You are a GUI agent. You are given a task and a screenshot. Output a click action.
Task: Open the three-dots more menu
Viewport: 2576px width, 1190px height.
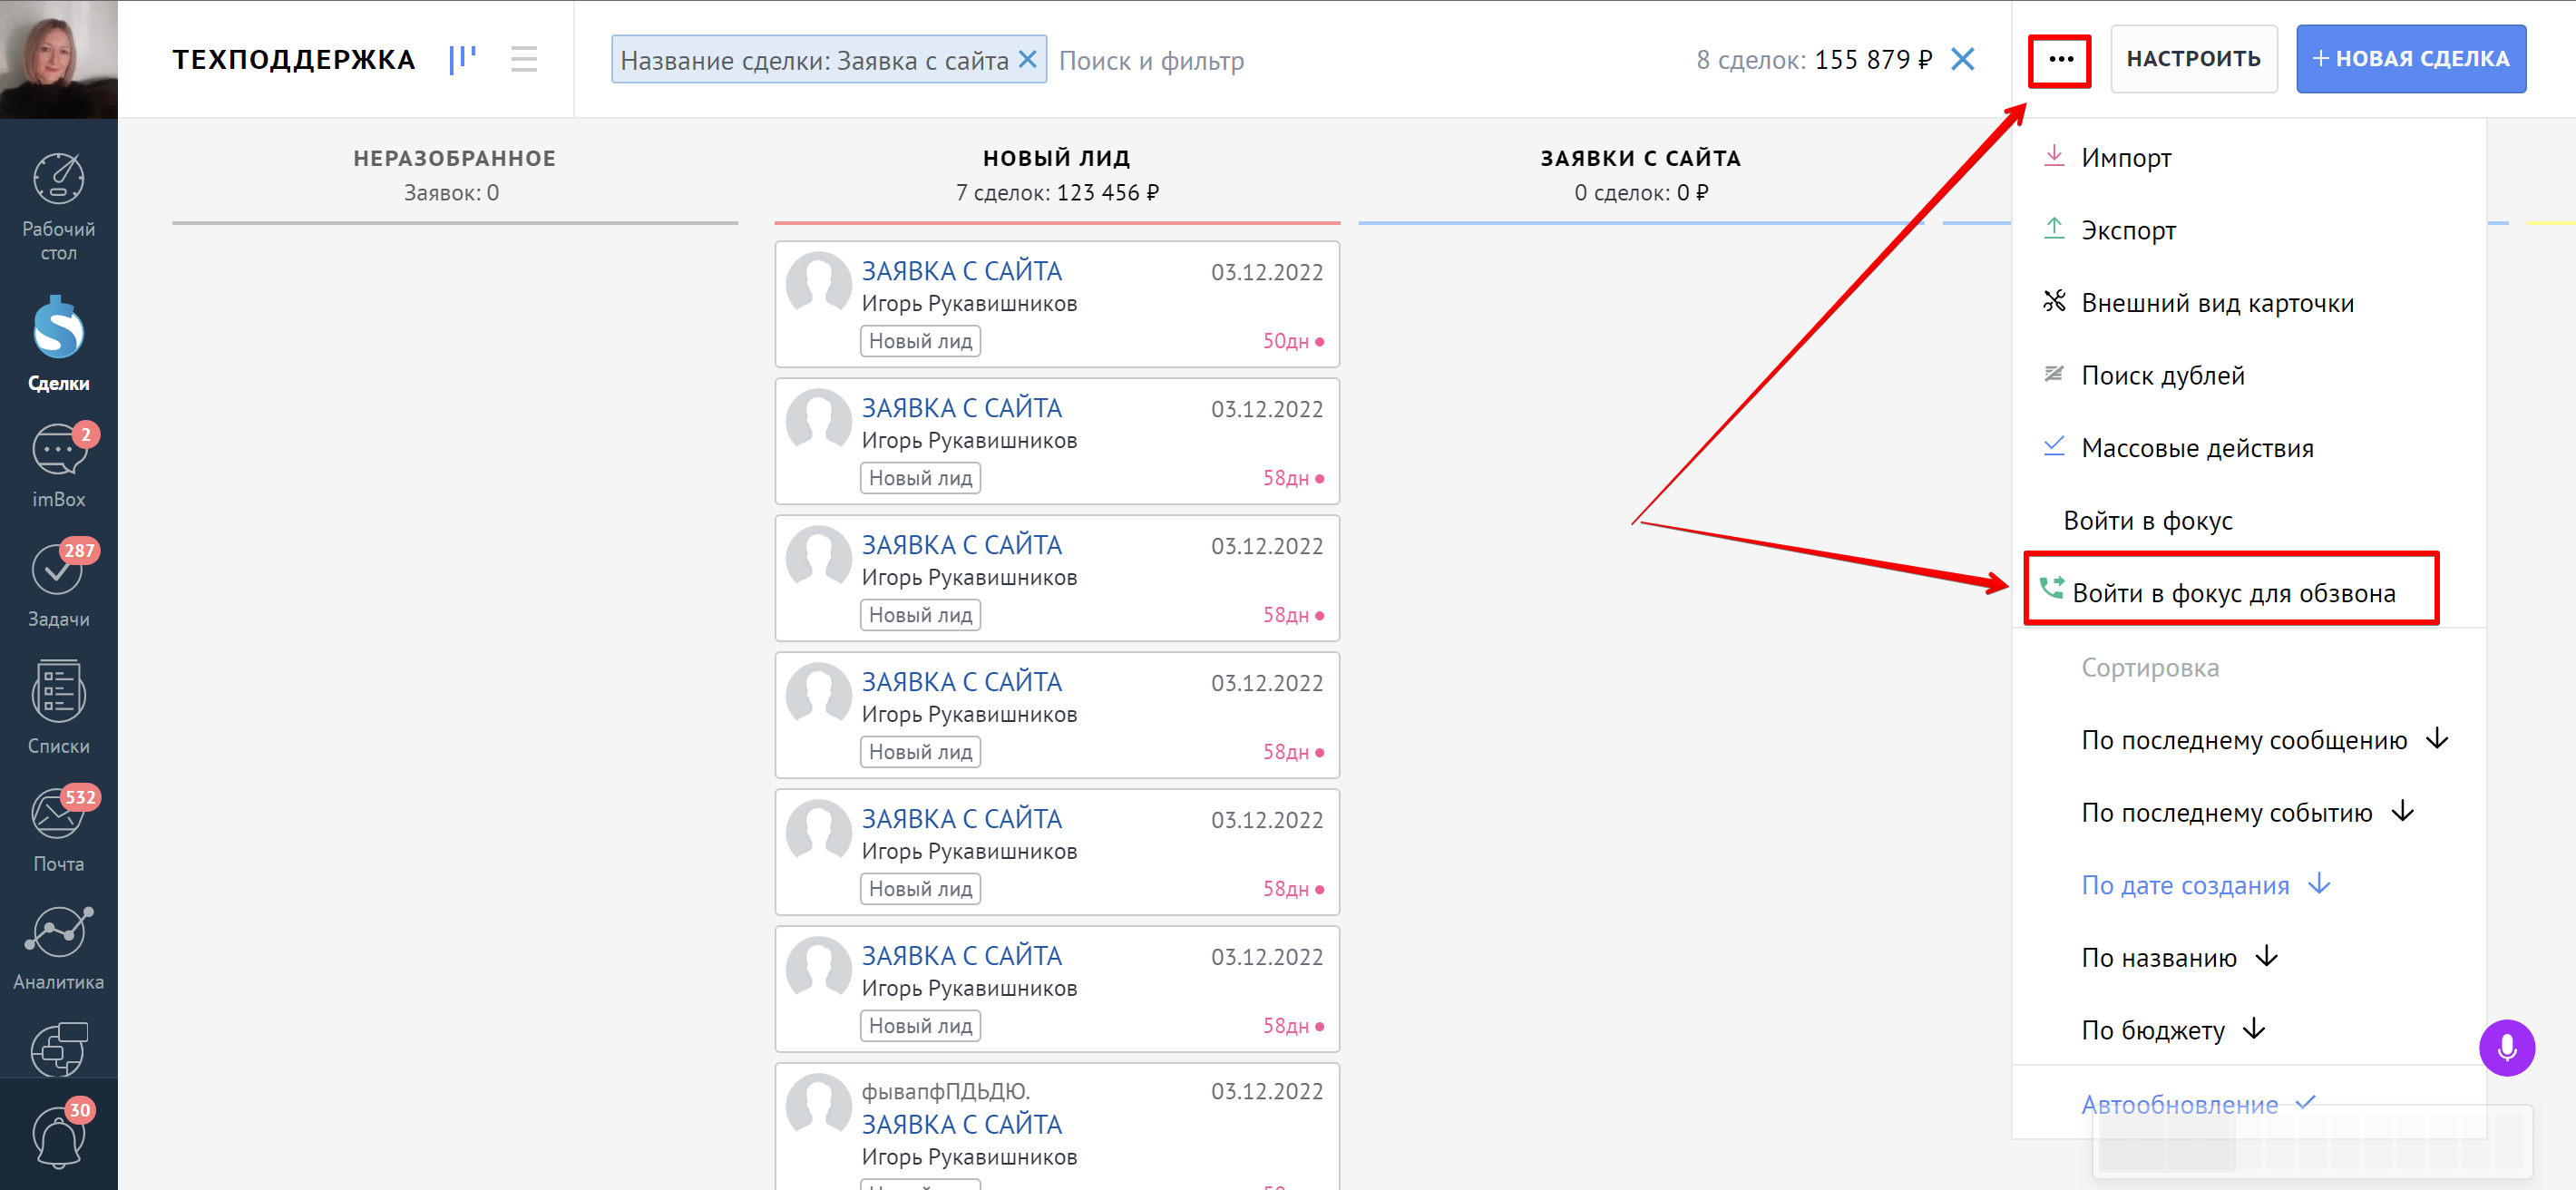tap(2060, 60)
